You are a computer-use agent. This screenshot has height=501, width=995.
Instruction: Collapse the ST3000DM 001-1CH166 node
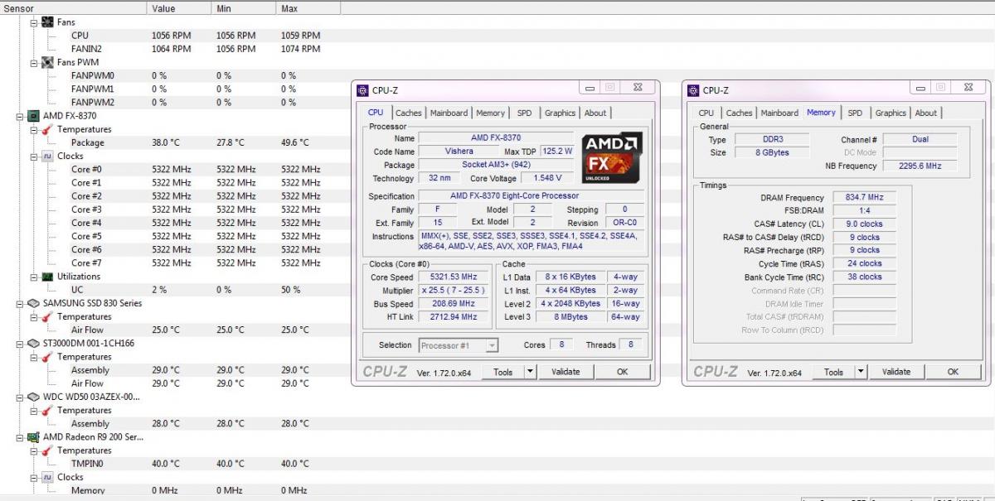tap(21, 343)
